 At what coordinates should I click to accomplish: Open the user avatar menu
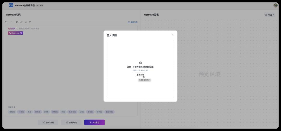[276, 5]
